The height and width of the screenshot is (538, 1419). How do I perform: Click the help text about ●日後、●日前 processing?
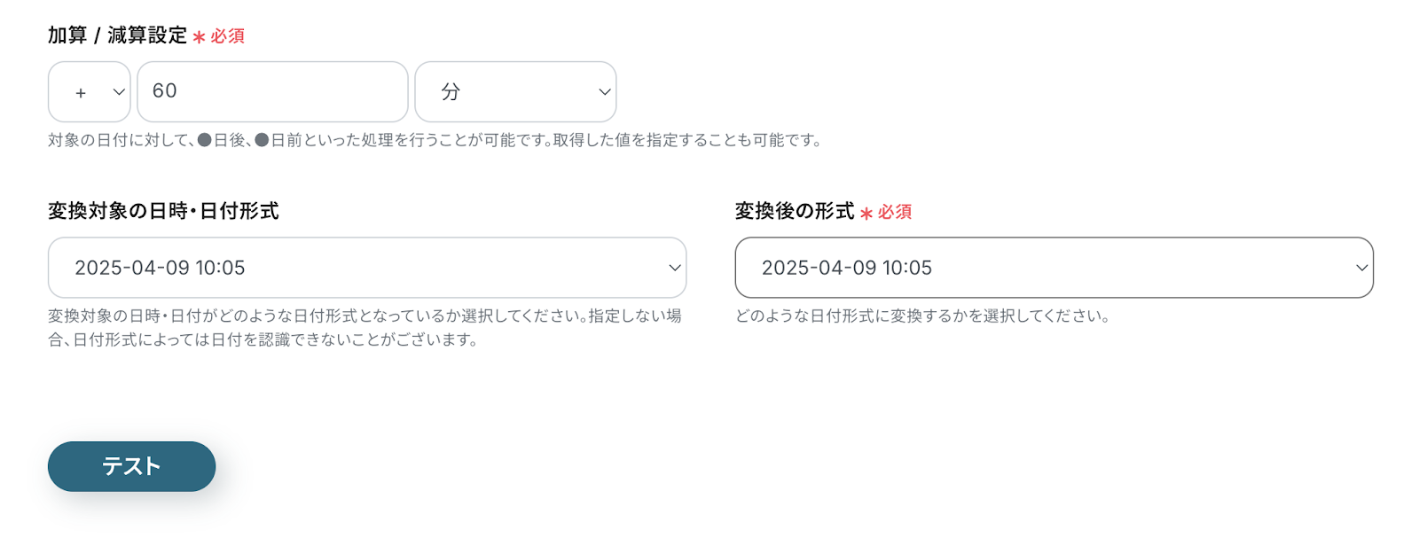click(435, 140)
